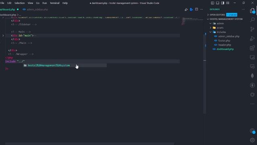Switch to the admin_sidebar.php editor tab
The image size is (257, 145).
coord(35,9)
